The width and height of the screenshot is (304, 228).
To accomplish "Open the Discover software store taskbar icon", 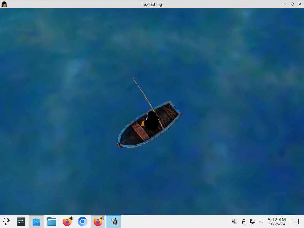I will [36, 221].
